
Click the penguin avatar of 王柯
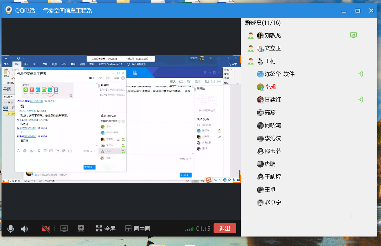click(x=260, y=61)
